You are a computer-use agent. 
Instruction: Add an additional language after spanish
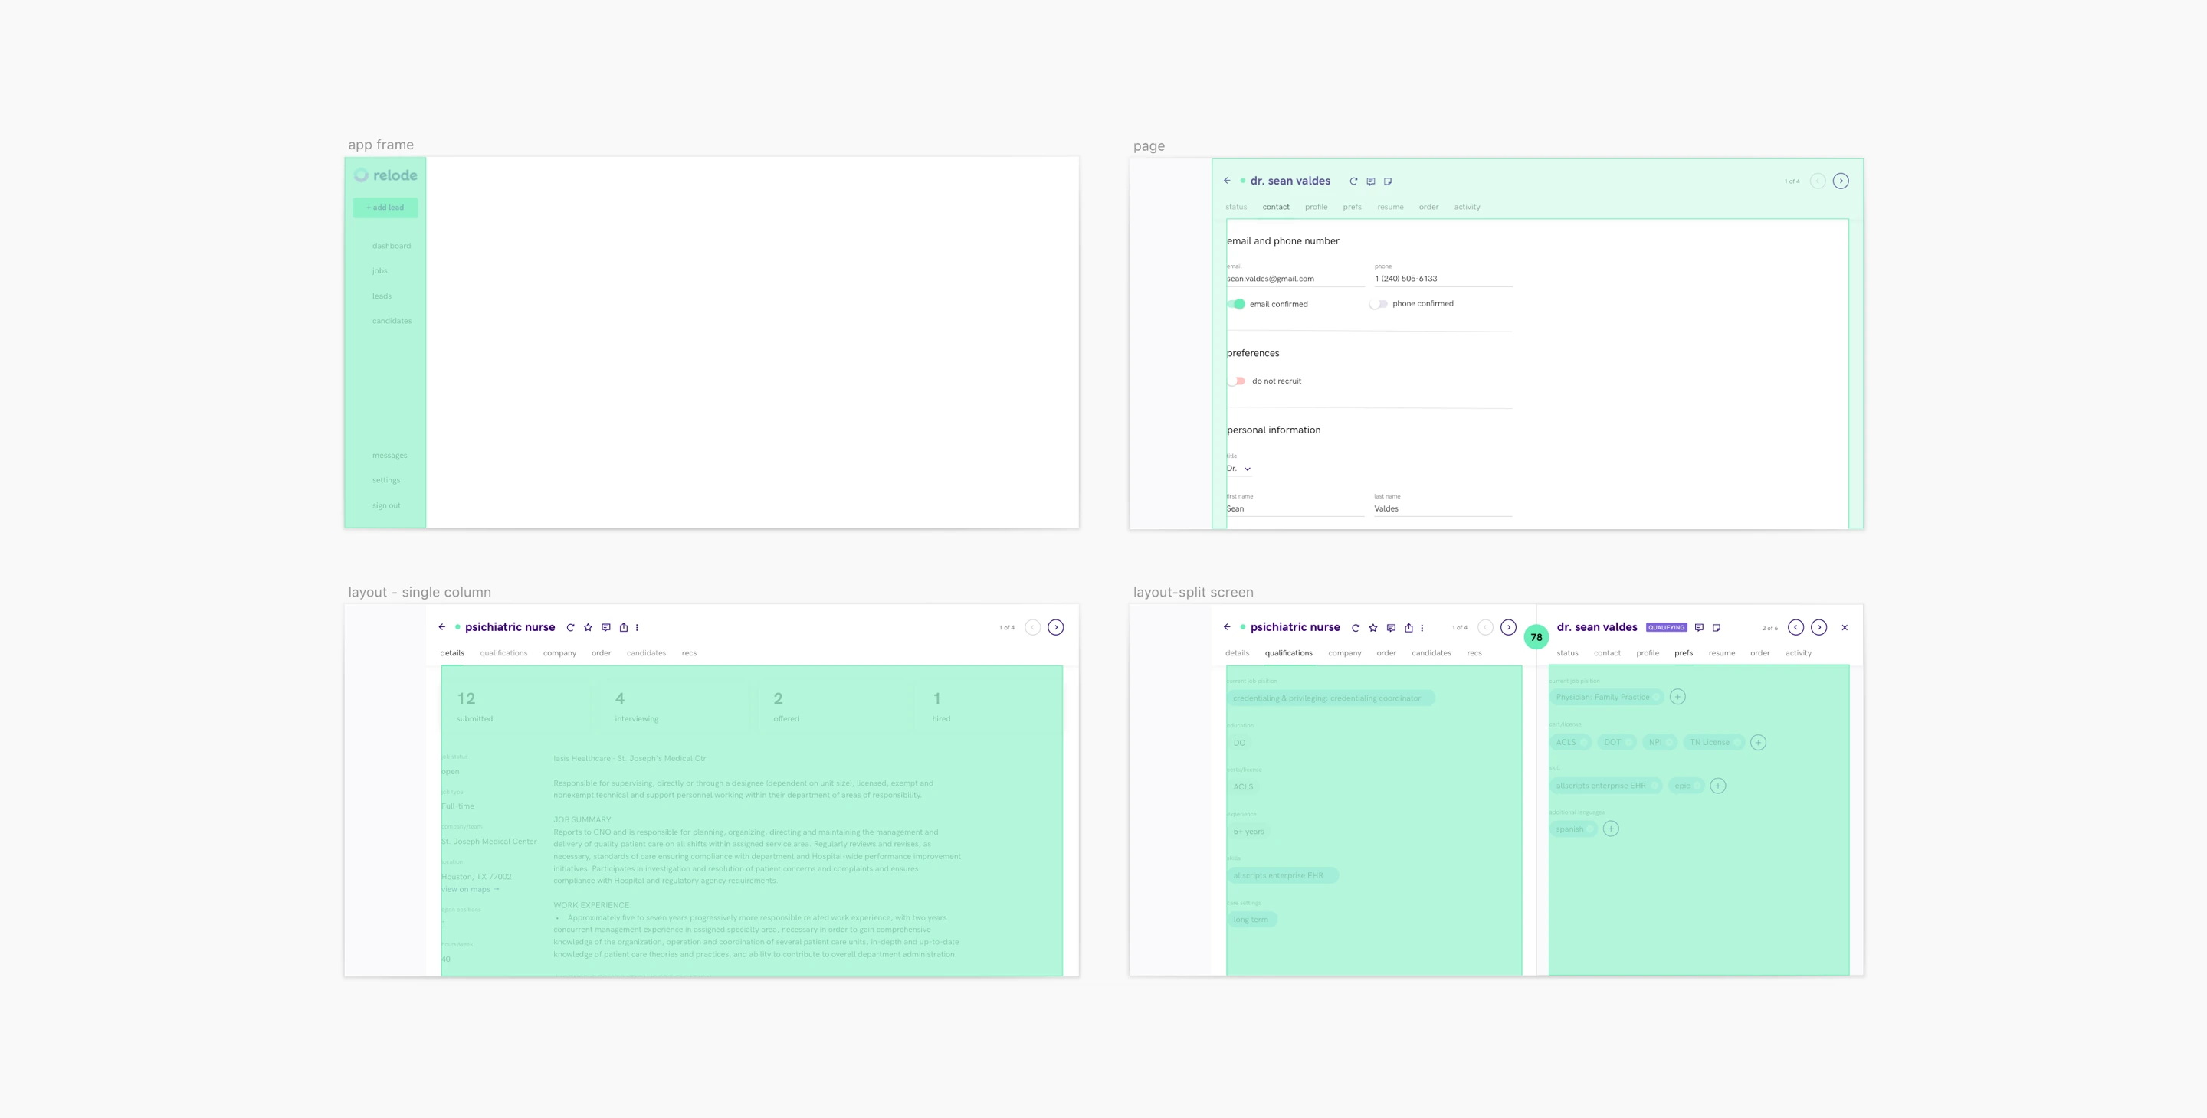point(1611,829)
